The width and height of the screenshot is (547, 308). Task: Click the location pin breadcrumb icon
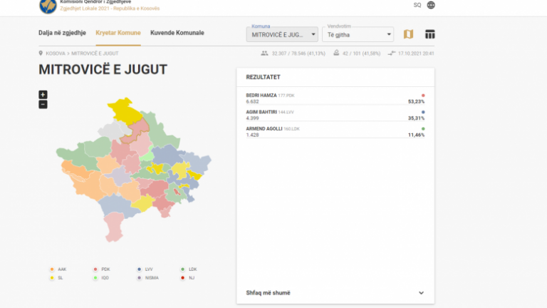click(41, 53)
